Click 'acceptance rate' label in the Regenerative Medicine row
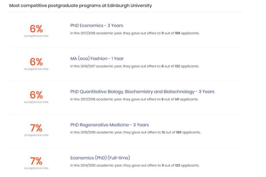 click(36, 135)
